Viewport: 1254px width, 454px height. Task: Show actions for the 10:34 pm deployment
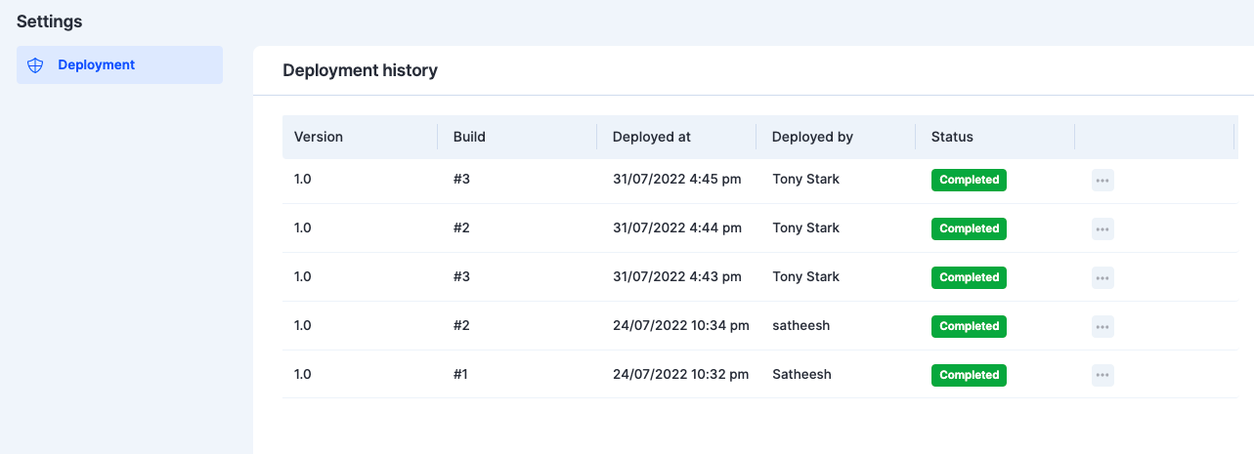[1103, 326]
